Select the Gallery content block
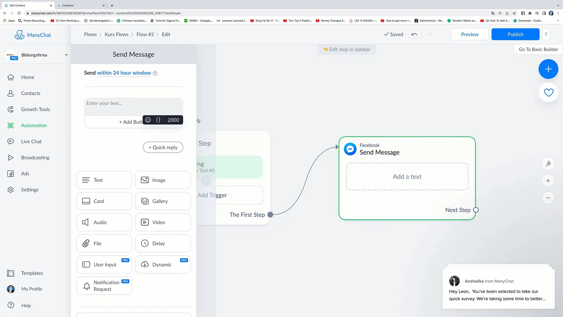Screen dimensions: 563x317 tap(162, 201)
